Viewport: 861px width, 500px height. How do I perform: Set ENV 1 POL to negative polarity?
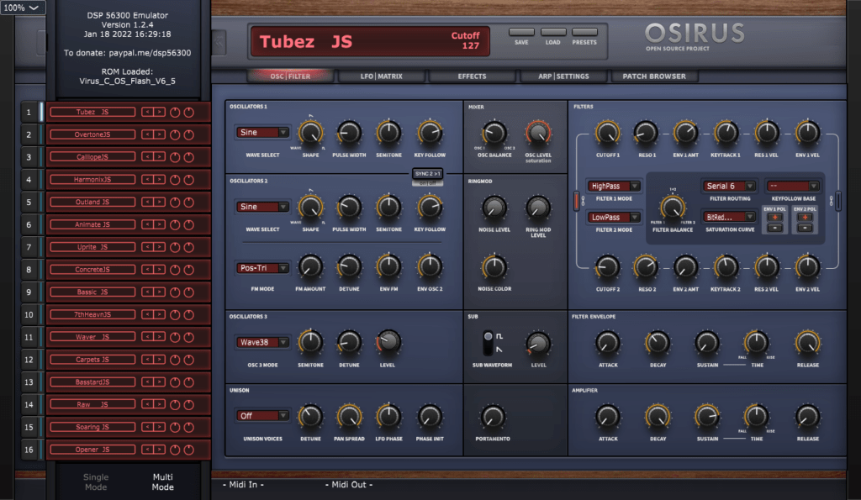tap(775, 228)
